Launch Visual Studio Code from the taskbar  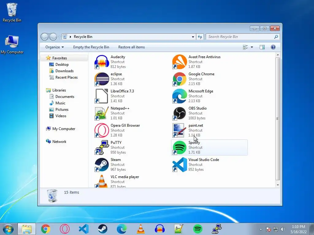pos(84,229)
